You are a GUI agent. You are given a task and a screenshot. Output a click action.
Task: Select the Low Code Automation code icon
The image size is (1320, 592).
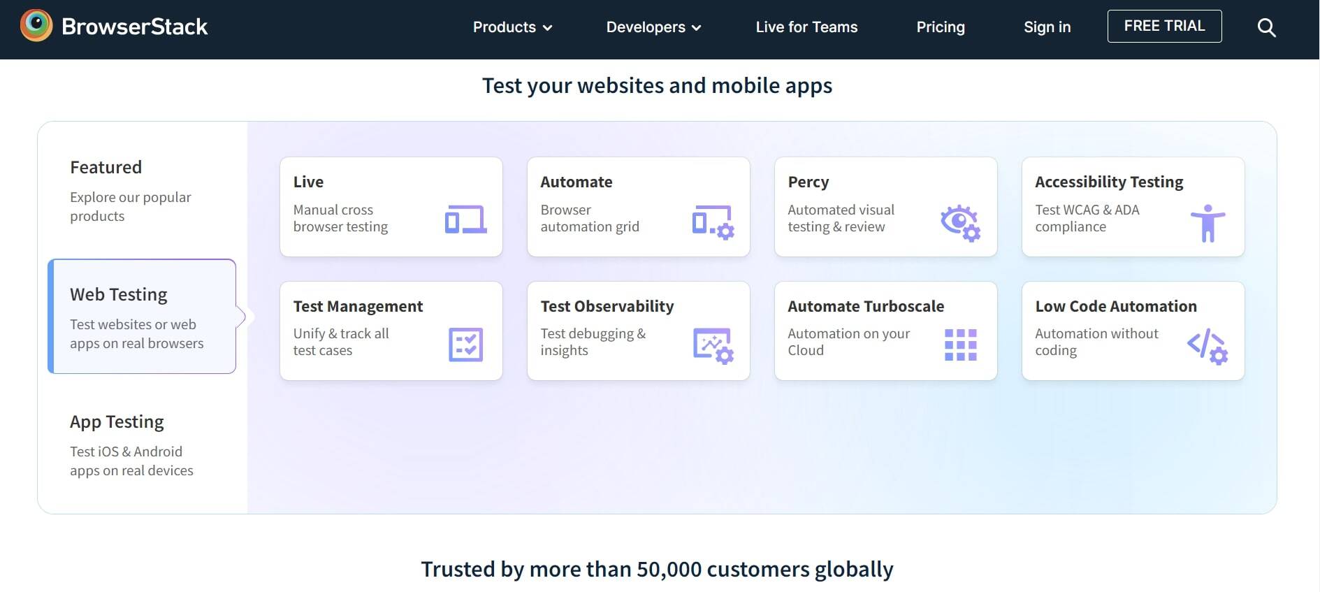(1207, 343)
